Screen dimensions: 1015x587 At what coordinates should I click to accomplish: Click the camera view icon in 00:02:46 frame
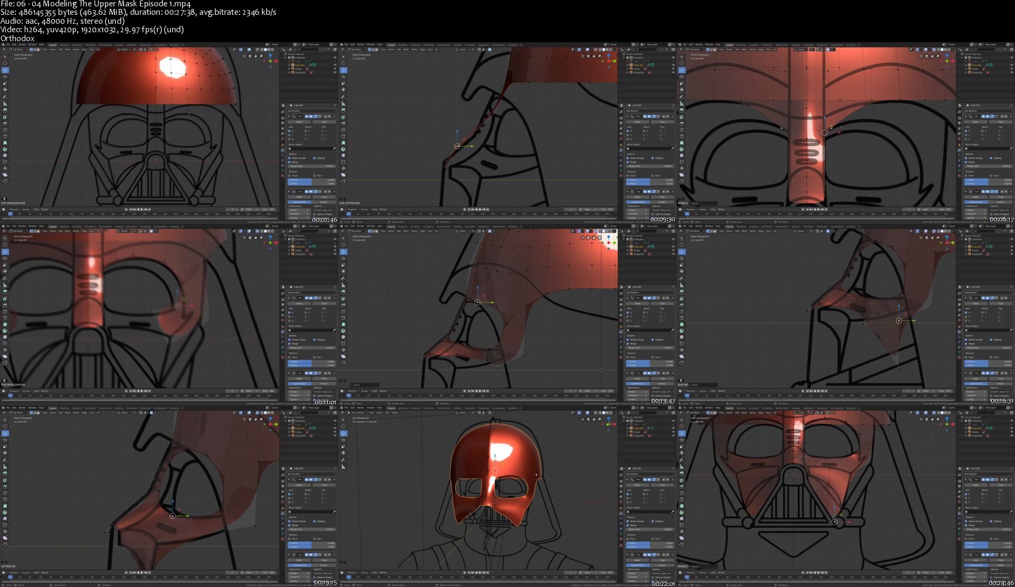pos(250,56)
